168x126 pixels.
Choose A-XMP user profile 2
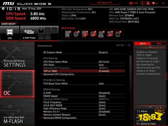[48, 36]
